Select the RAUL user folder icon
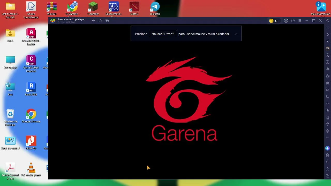 point(10,35)
